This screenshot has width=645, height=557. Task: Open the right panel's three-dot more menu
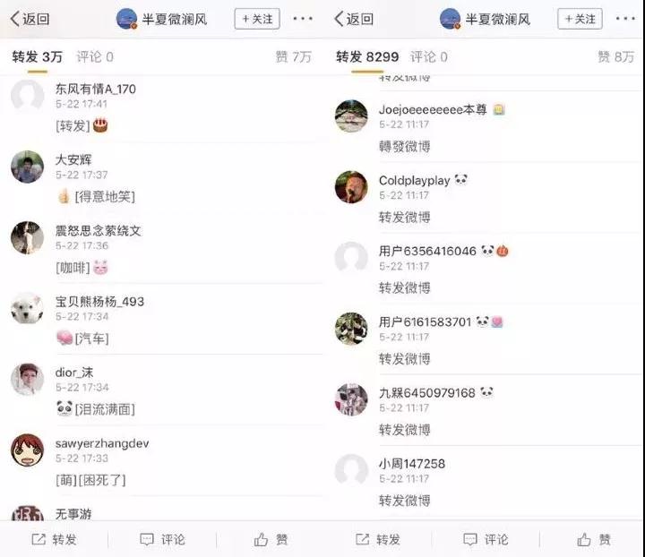point(625,19)
